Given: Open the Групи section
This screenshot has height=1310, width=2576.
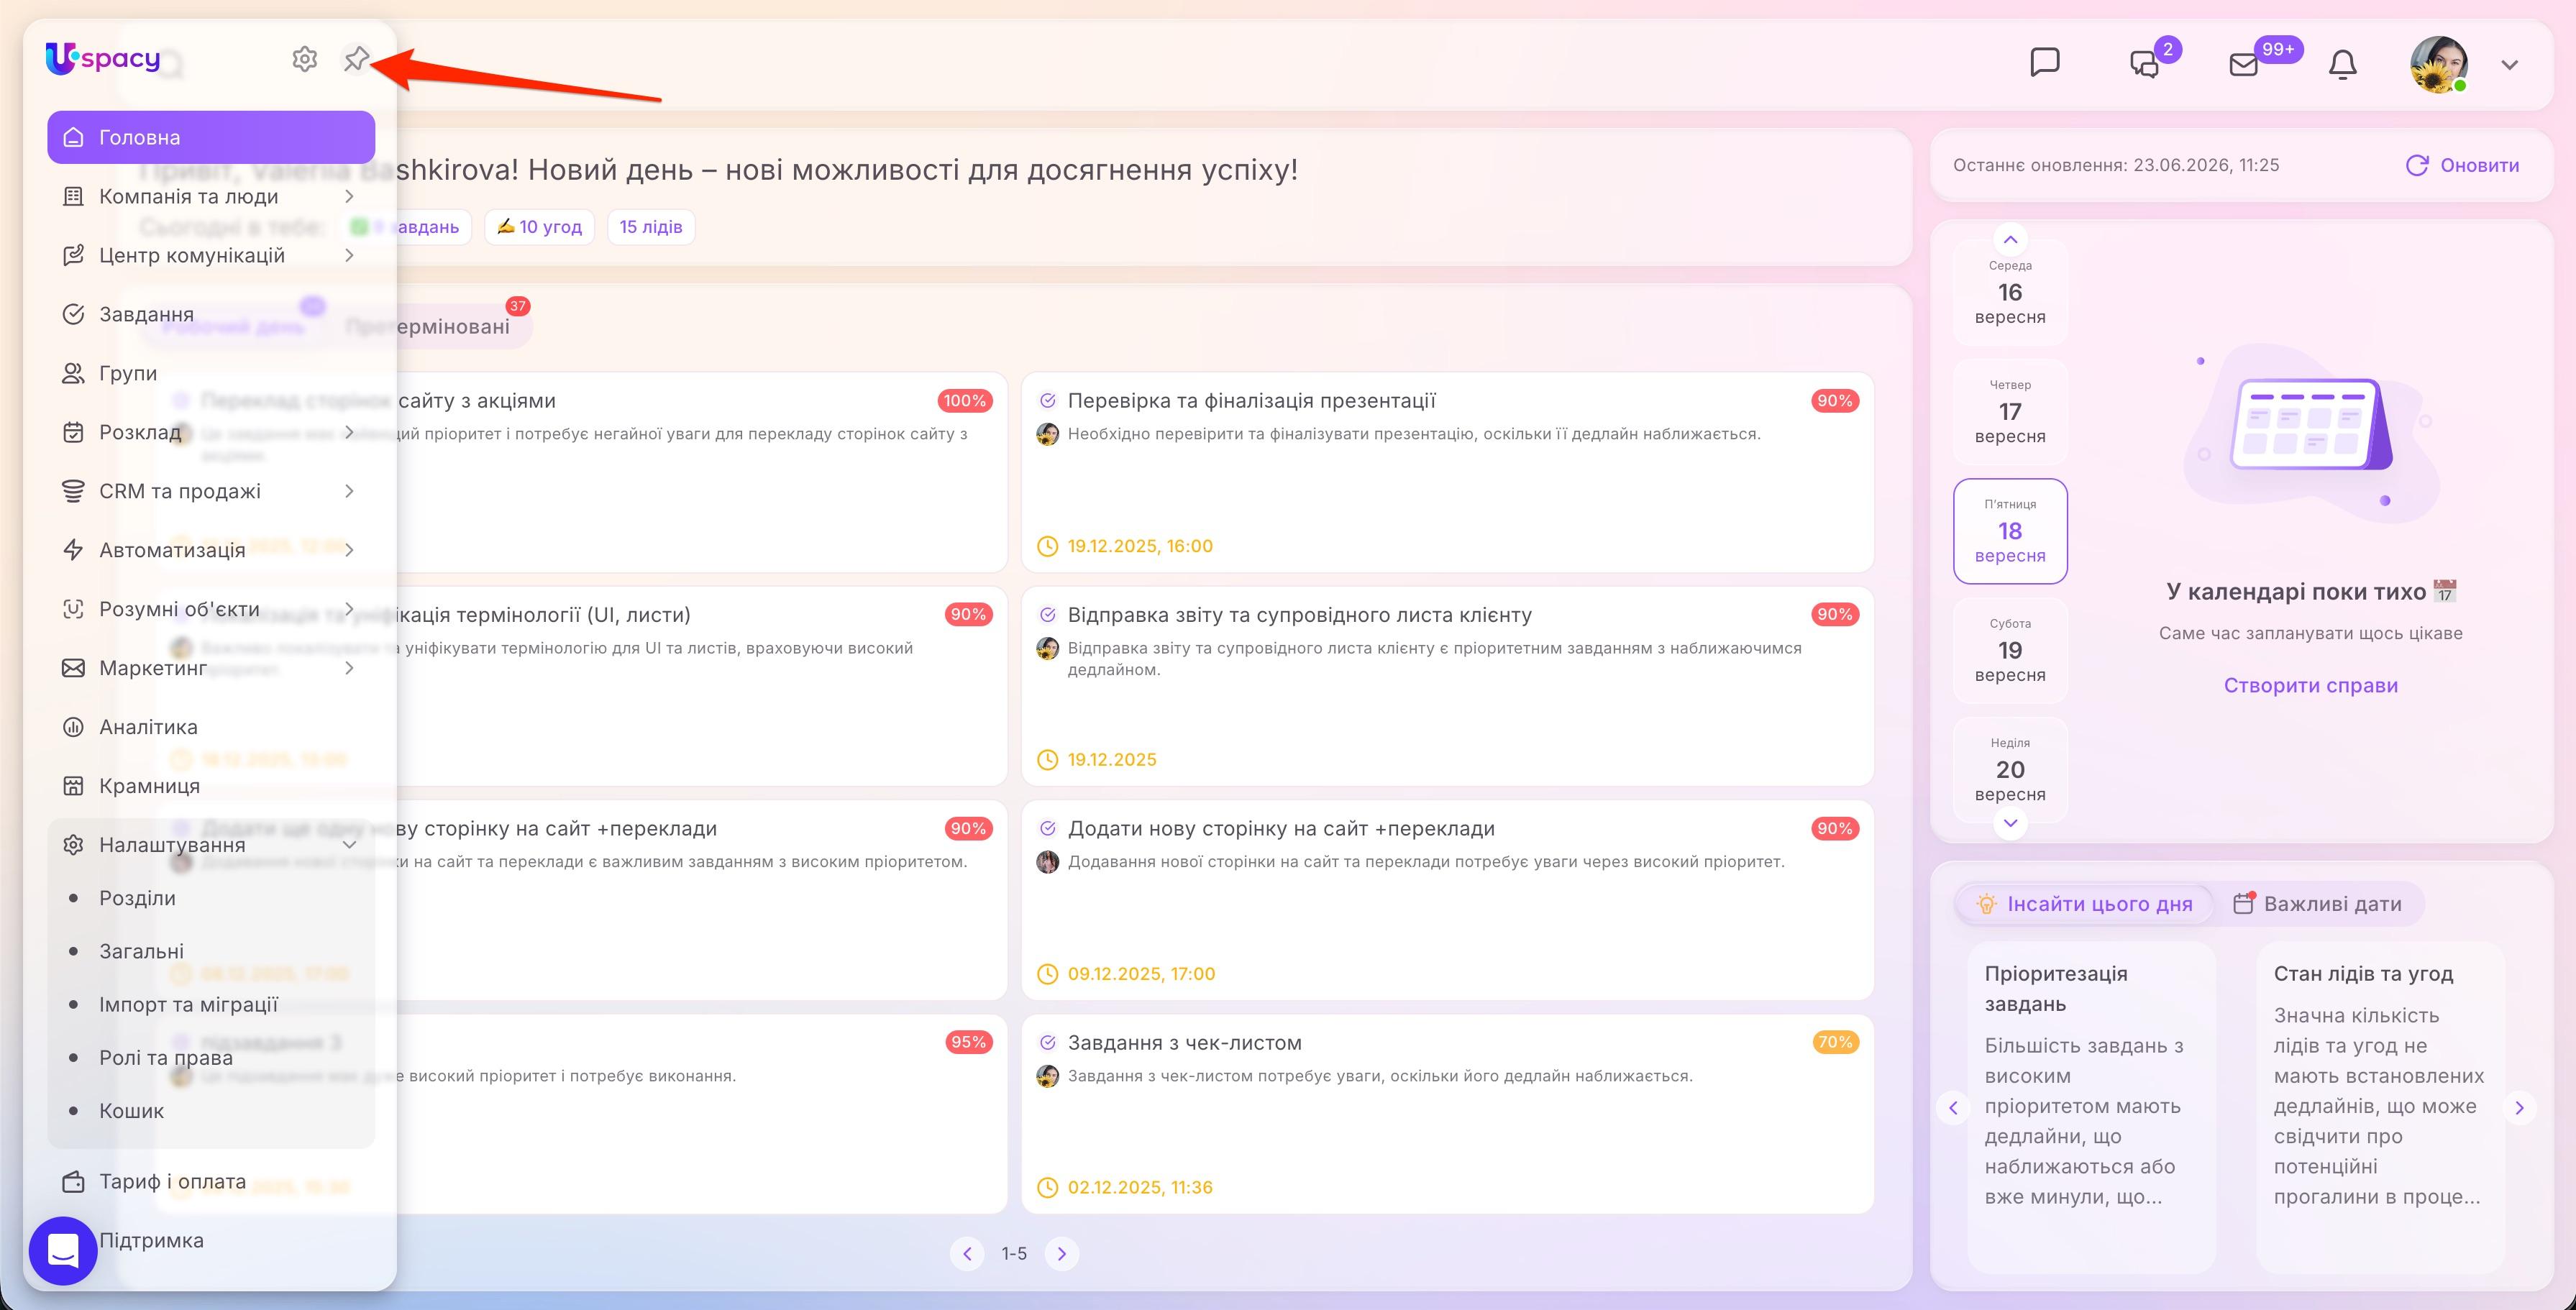Looking at the screenshot, I should click(211, 373).
